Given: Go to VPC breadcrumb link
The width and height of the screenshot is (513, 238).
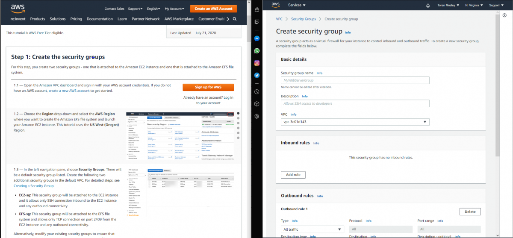Looking at the screenshot, I should click(x=279, y=19).
